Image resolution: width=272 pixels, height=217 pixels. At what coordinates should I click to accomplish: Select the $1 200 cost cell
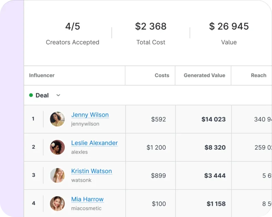[151, 147]
